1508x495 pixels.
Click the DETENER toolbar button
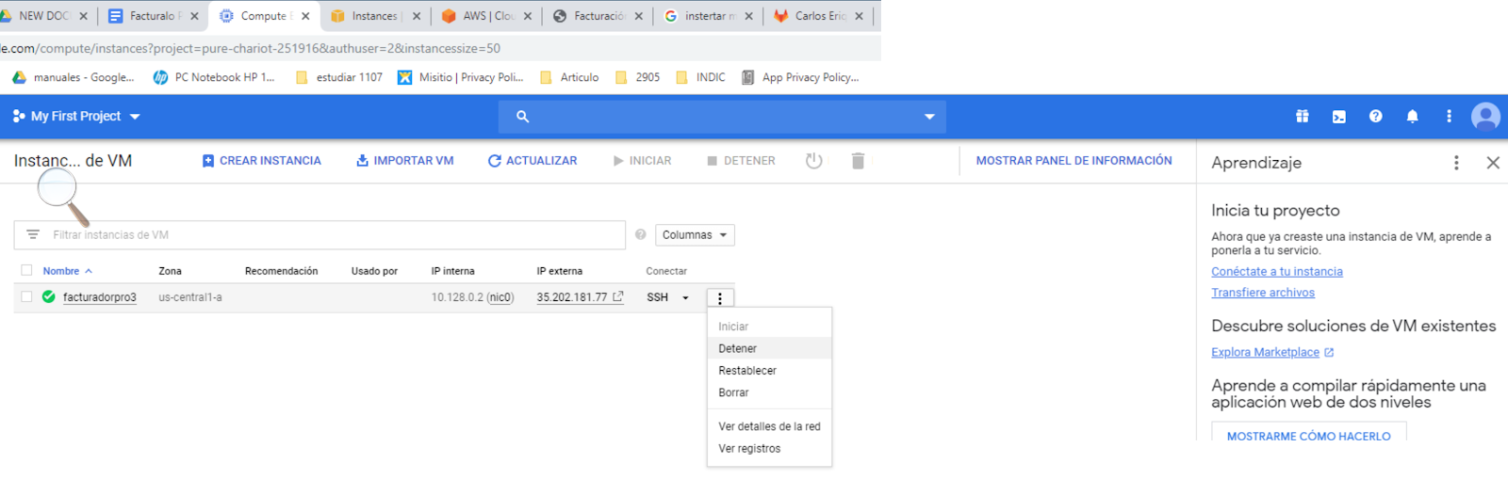(741, 161)
